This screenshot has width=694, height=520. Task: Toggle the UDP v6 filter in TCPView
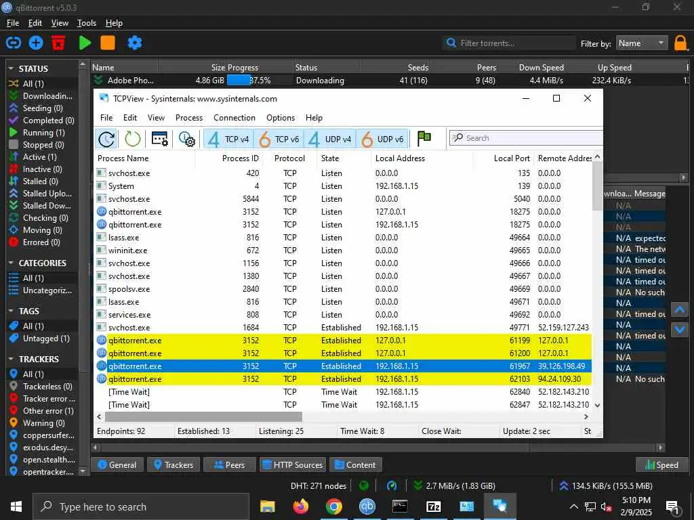[x=382, y=139]
